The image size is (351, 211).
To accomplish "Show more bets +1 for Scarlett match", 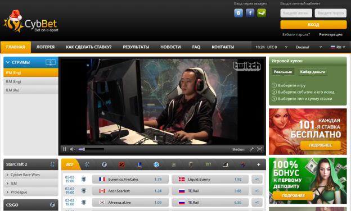I will point(256,191).
